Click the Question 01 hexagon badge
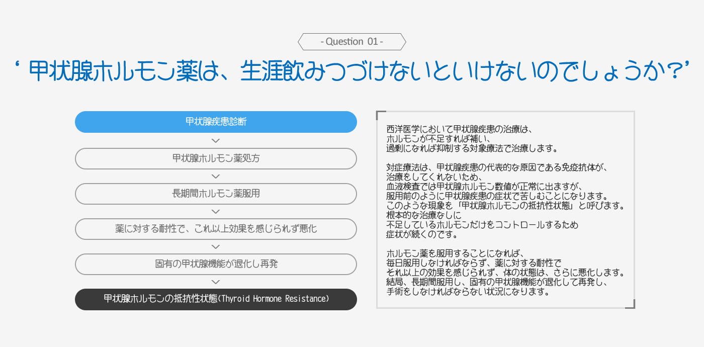 click(x=351, y=42)
